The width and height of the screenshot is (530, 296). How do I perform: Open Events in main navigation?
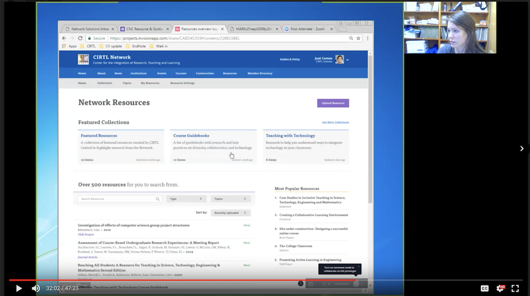coord(162,73)
